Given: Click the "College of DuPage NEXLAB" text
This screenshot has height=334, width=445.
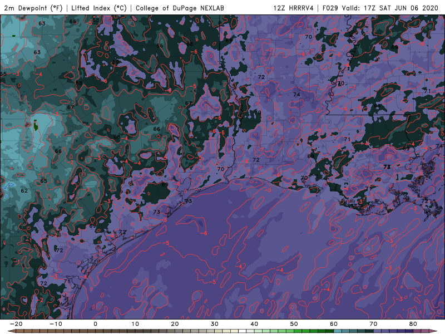Looking at the screenshot, I should click(x=180, y=8).
